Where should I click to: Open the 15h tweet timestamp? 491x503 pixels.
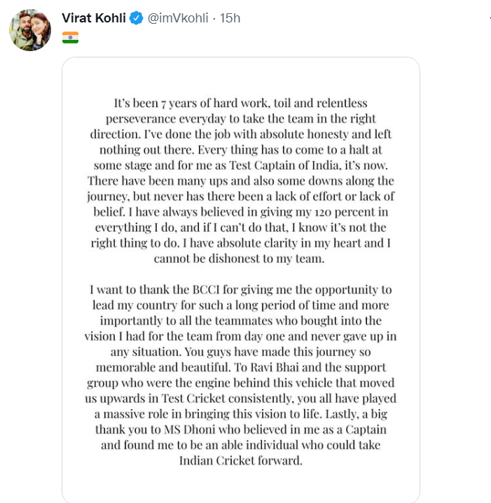coord(230,18)
